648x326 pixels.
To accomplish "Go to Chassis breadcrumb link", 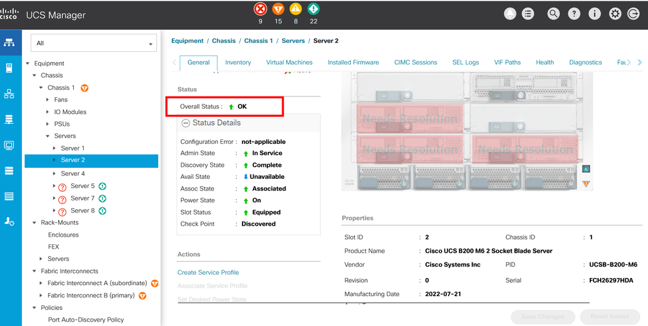I will point(224,41).
